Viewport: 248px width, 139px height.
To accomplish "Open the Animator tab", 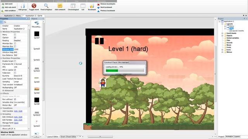I will pos(229,137).
